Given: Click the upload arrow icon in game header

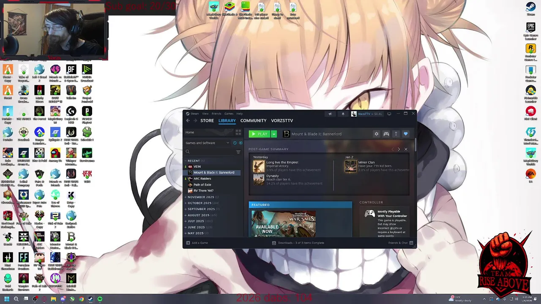Looking at the screenshot, I should [396, 134].
